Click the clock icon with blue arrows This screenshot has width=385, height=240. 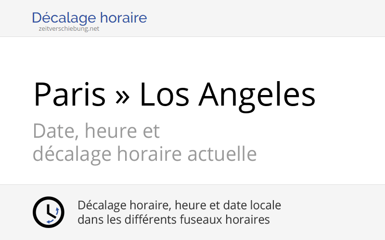click(48, 212)
